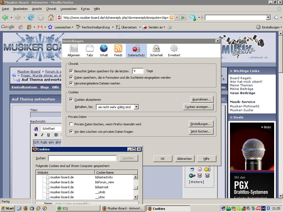
Task: Open the Einstellungen dropdown in Google toolbar
Action: pos(269,27)
